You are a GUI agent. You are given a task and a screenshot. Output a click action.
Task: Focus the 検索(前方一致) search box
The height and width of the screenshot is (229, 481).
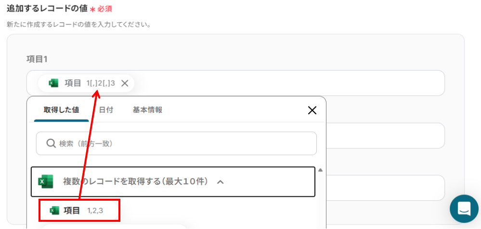point(183,144)
